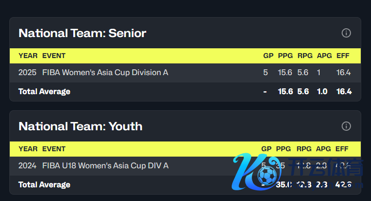Image resolution: width=371 pixels, height=201 pixels.
Task: Open the FIBA Women's Asia Cup Division A event
Action: click(105, 72)
